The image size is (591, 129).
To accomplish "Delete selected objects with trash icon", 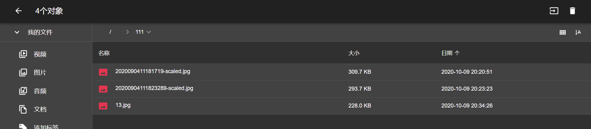I will tap(572, 11).
